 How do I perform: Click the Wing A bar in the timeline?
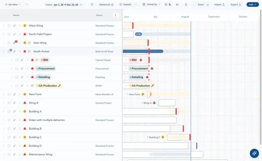click(x=167, y=103)
